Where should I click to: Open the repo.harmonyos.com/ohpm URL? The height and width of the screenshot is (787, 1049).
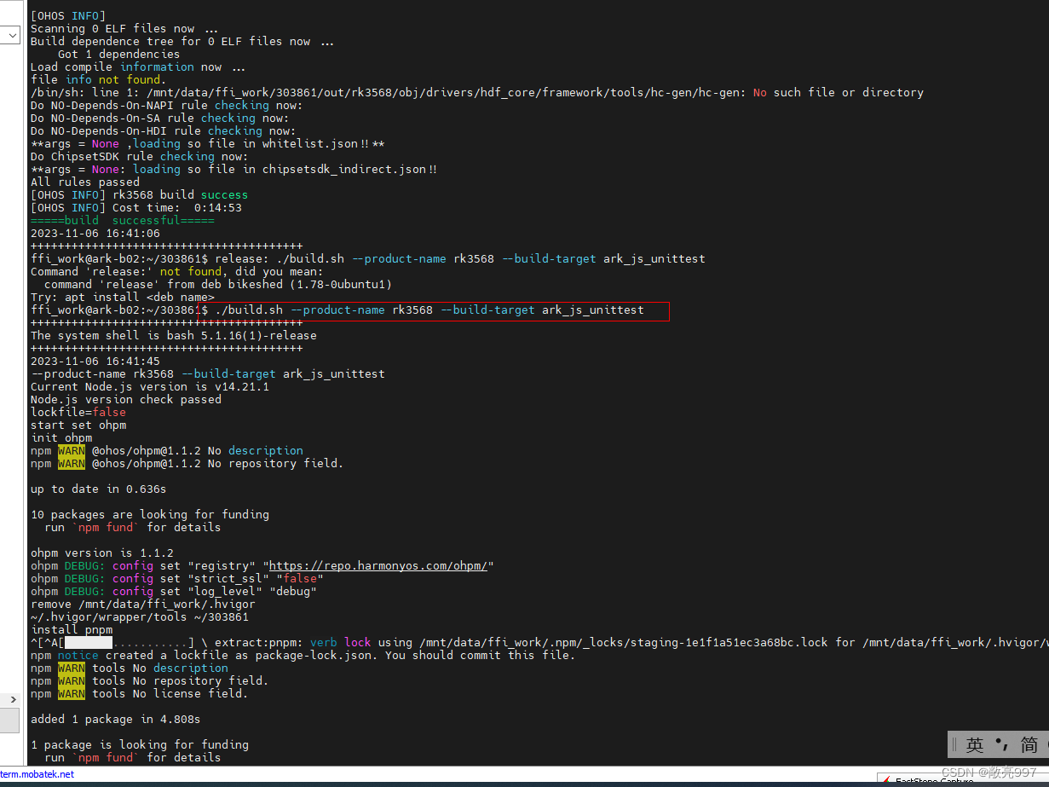coord(378,565)
